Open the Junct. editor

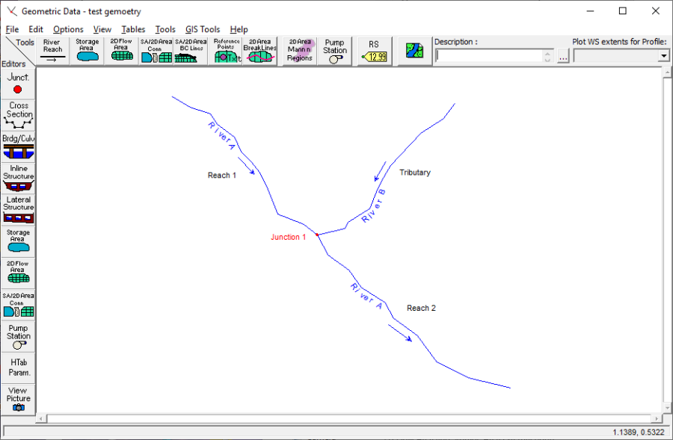19,84
